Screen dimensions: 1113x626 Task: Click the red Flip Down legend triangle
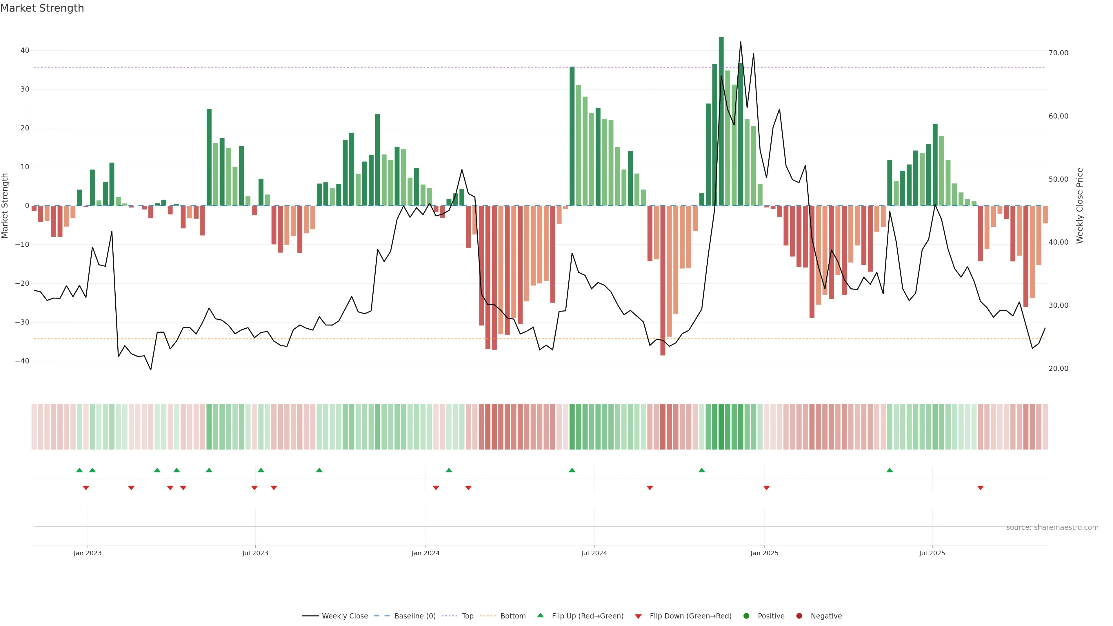[638, 616]
